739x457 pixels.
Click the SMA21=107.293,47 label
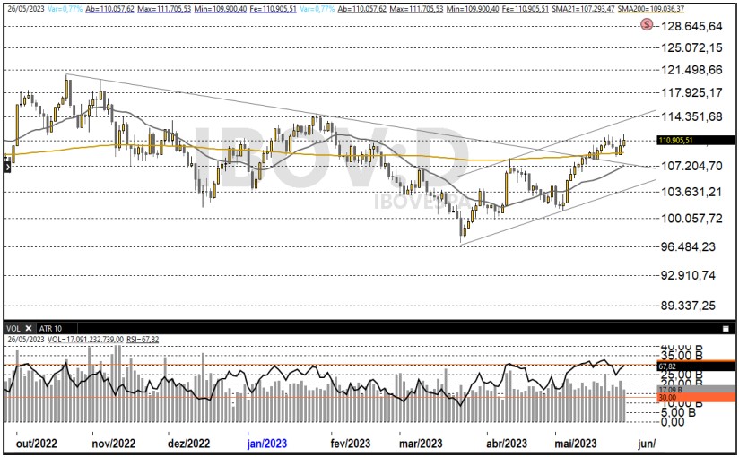[583, 9]
